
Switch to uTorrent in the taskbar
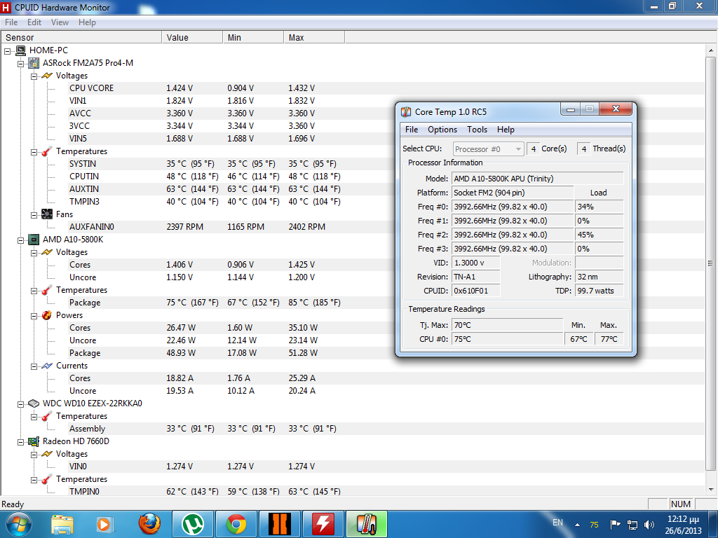[x=193, y=524]
